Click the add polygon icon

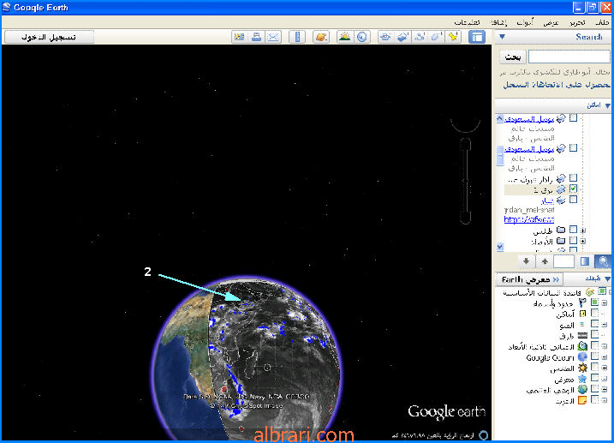click(437, 37)
